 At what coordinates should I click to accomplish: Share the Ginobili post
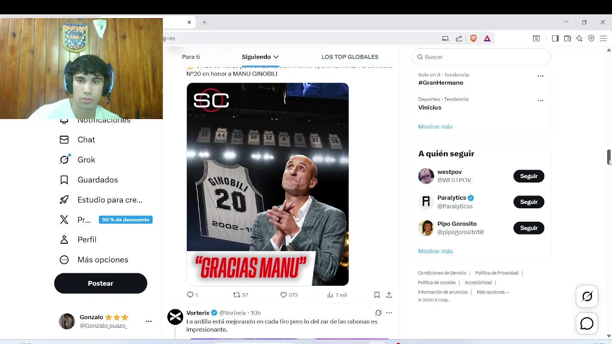click(x=389, y=295)
